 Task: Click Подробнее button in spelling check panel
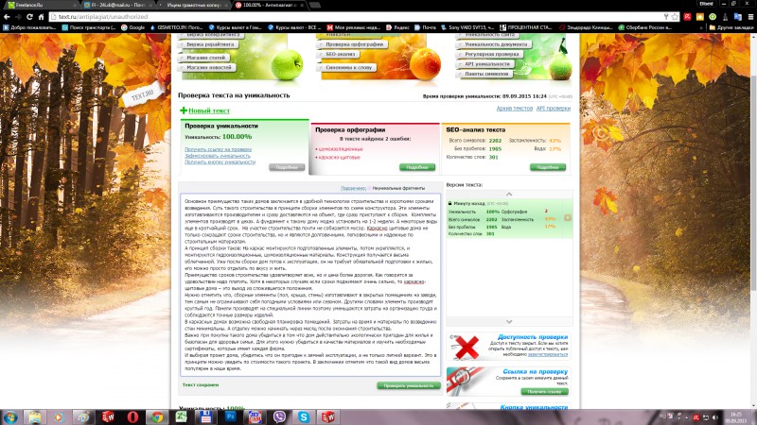point(417,167)
